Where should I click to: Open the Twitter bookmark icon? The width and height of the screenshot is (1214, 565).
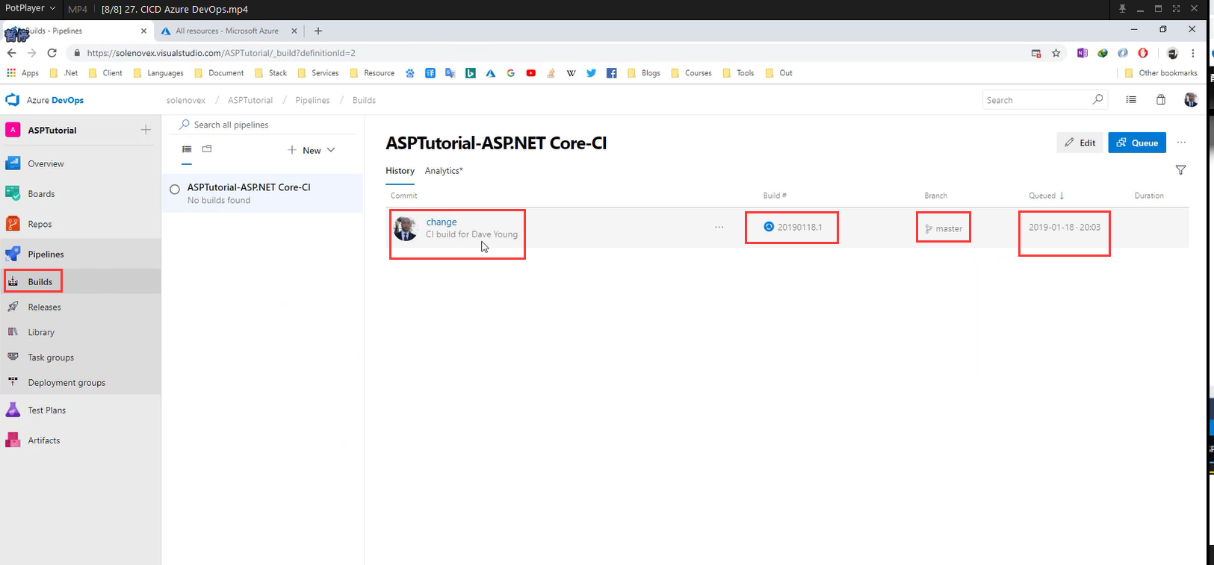point(591,73)
